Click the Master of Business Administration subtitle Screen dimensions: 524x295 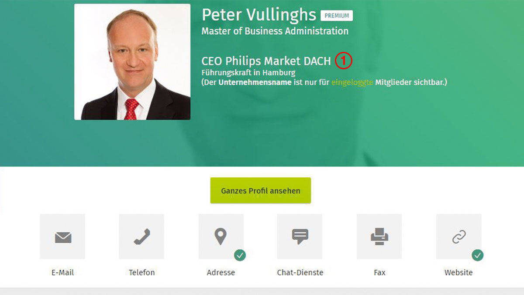point(275,31)
